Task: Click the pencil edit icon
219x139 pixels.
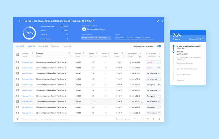Action: pos(158,21)
